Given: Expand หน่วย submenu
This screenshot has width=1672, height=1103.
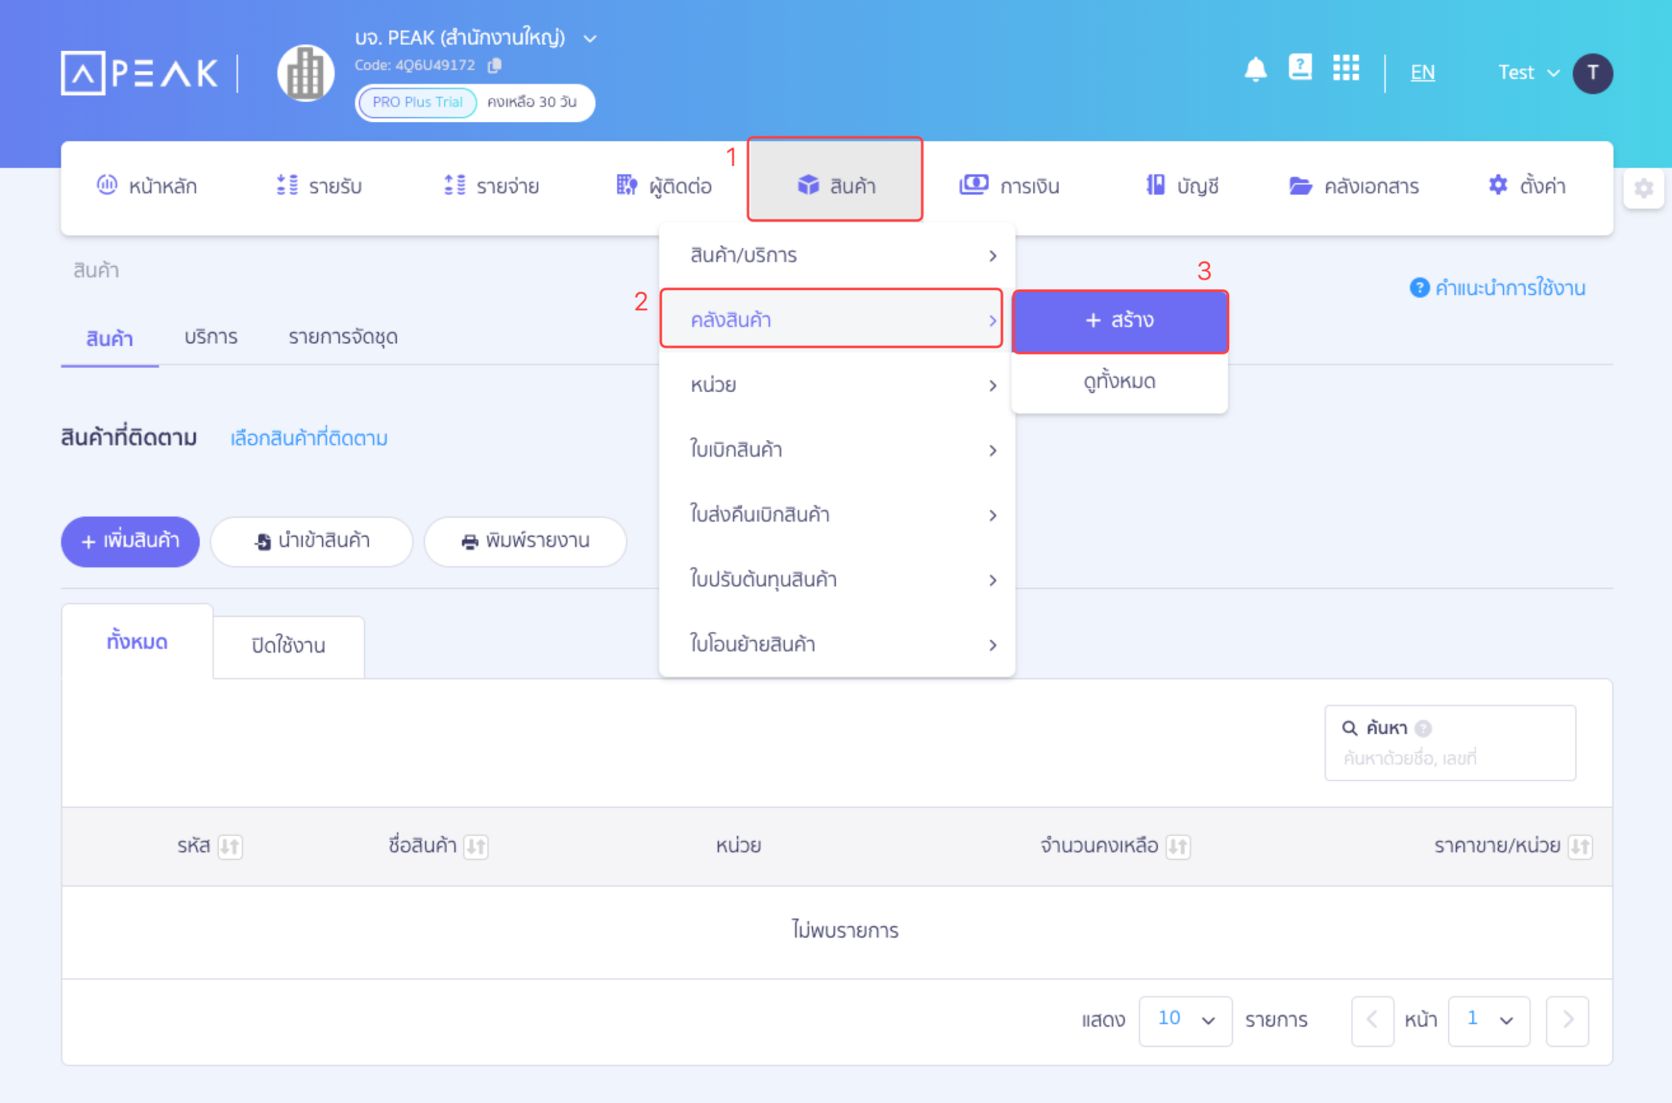Looking at the screenshot, I should click(837, 385).
